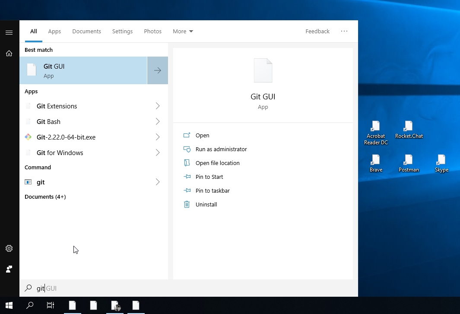Select the Git Bash result
460x314 pixels.
coord(94,121)
